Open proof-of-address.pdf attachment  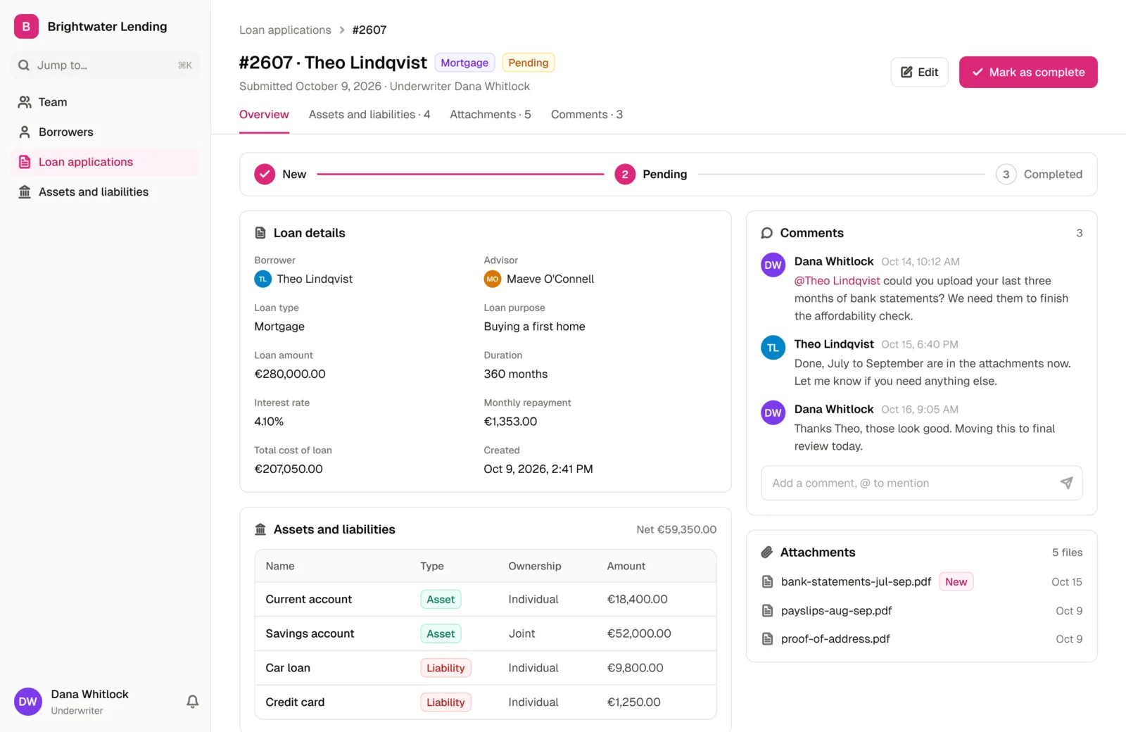point(835,639)
